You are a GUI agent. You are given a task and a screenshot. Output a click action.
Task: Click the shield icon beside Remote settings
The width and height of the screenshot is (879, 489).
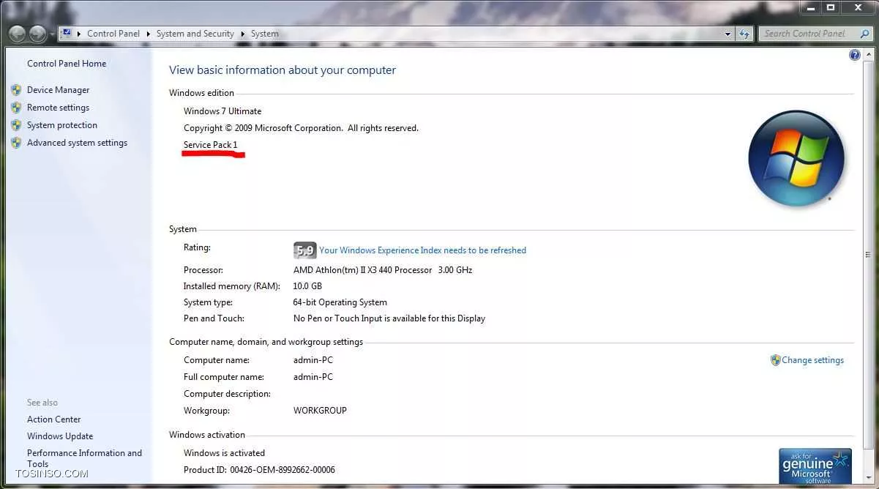tap(16, 108)
